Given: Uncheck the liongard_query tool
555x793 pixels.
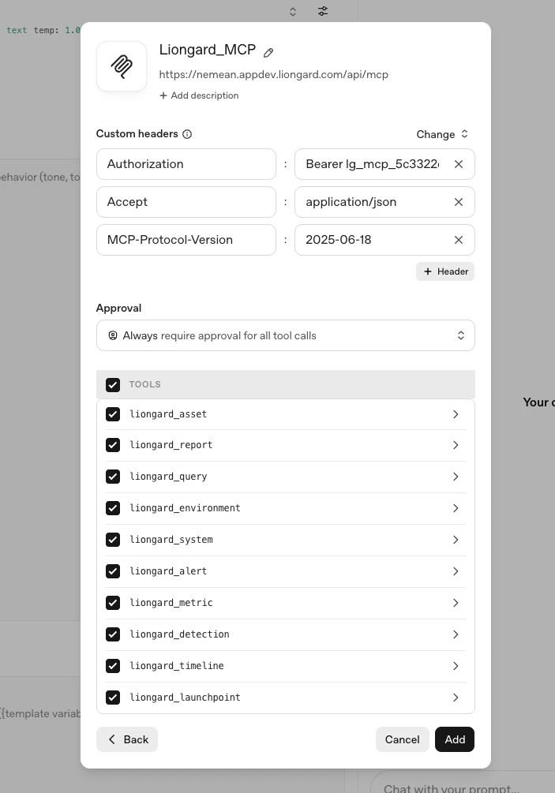Looking at the screenshot, I should tap(113, 477).
